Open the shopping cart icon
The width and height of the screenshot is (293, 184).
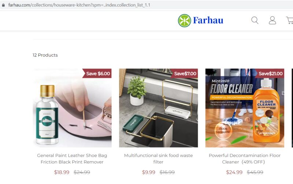(x=290, y=20)
